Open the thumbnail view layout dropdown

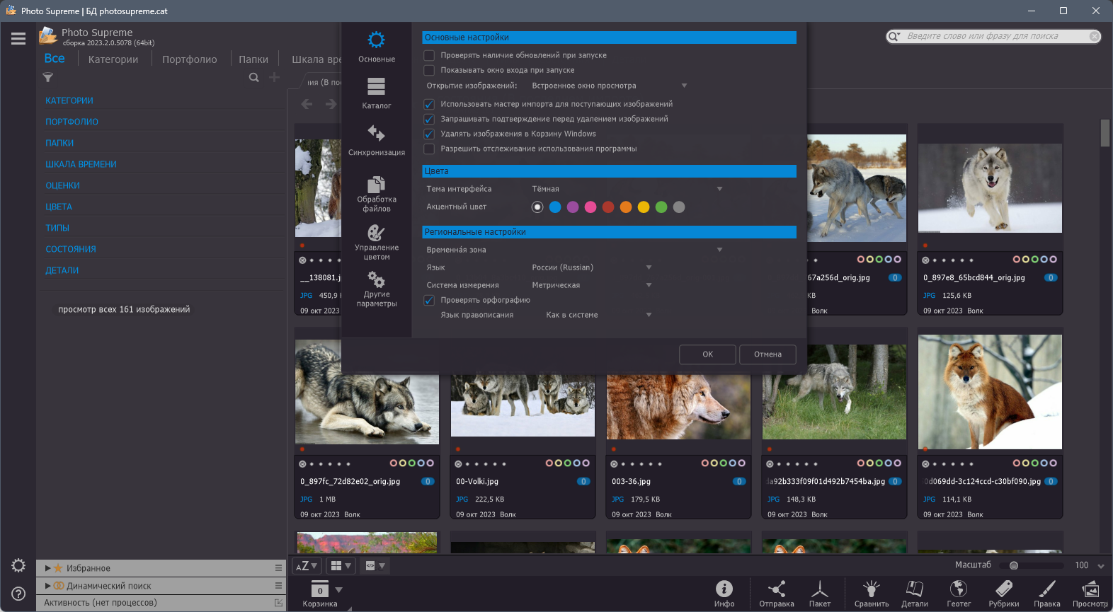[x=341, y=566]
